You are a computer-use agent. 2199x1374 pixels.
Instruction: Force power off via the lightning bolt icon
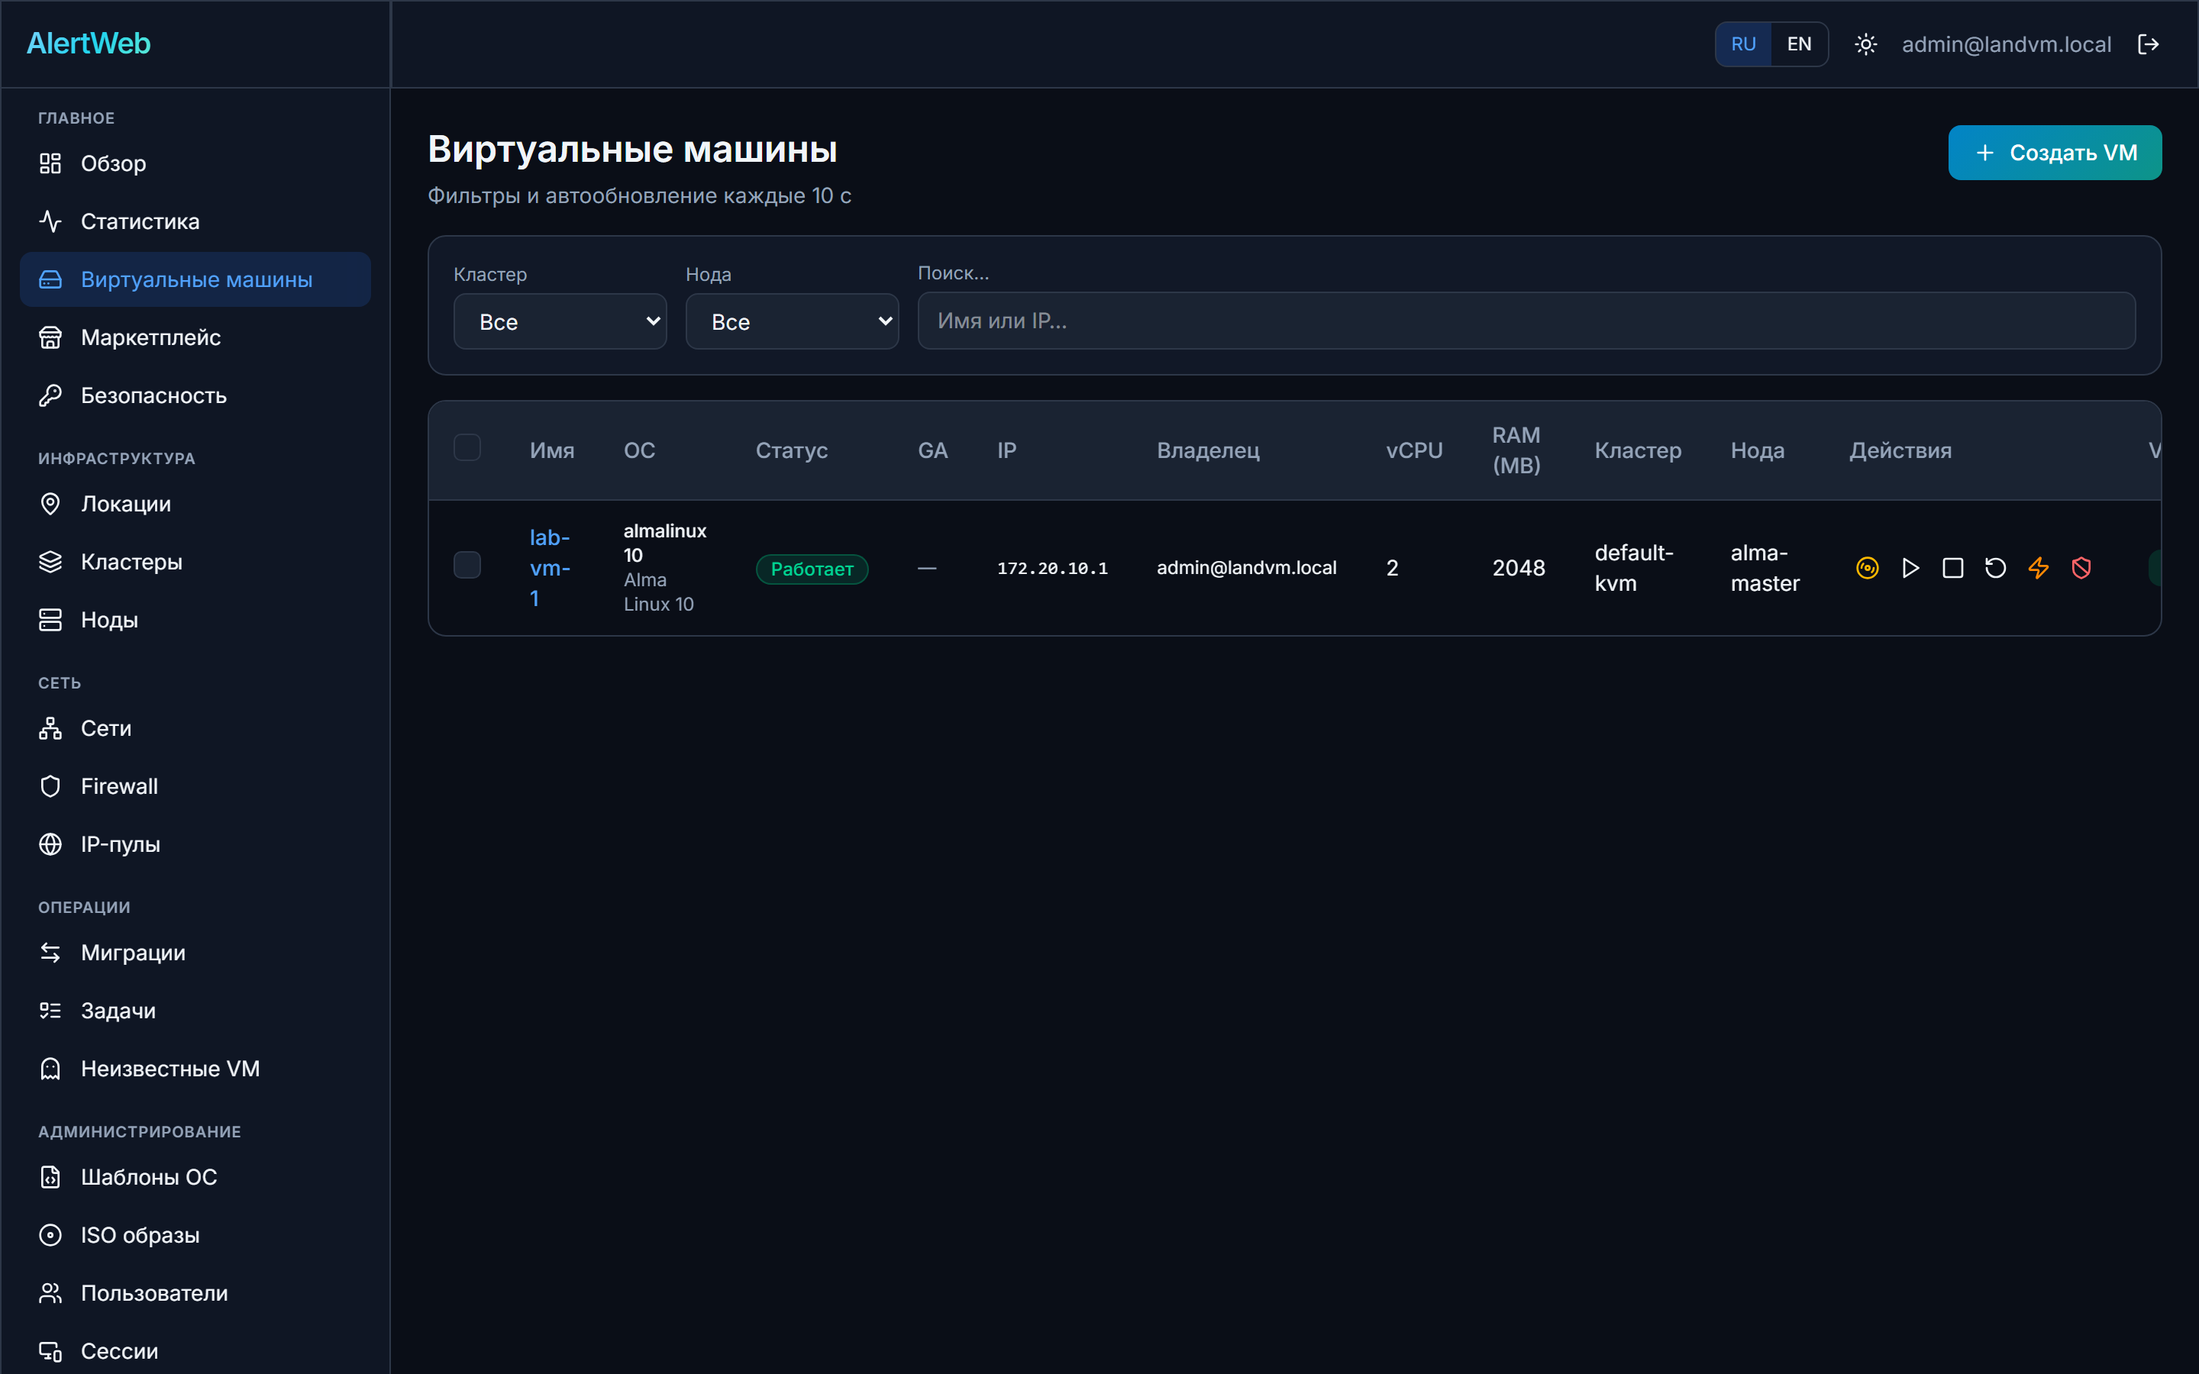pos(2038,568)
